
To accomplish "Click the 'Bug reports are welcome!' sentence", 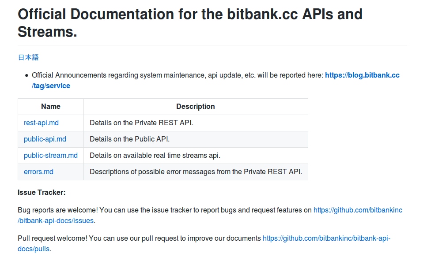I will [57, 210].
